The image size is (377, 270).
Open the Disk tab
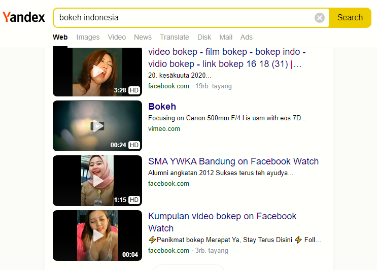(x=204, y=37)
